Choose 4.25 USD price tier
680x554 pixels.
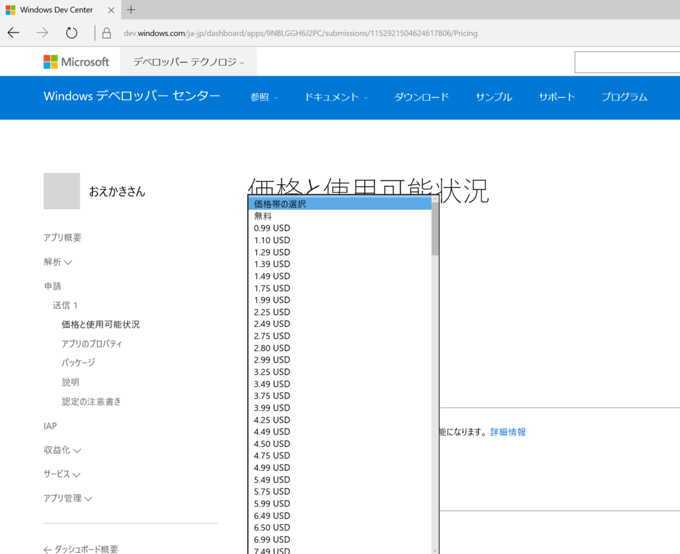tap(340, 420)
